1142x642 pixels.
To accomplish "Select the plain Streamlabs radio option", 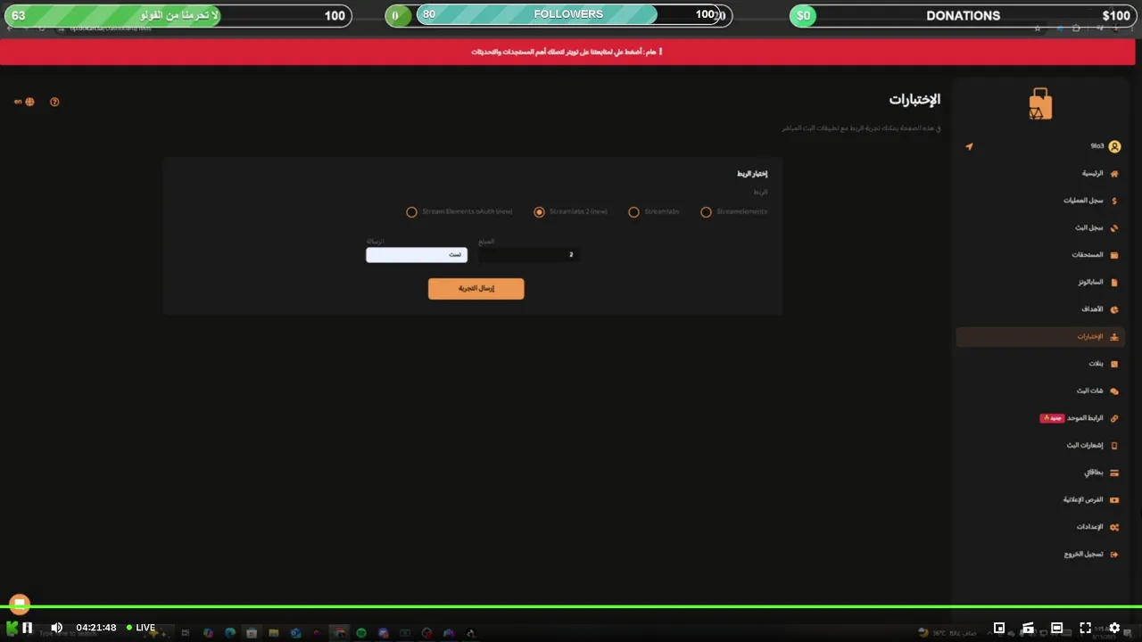I will click(633, 212).
